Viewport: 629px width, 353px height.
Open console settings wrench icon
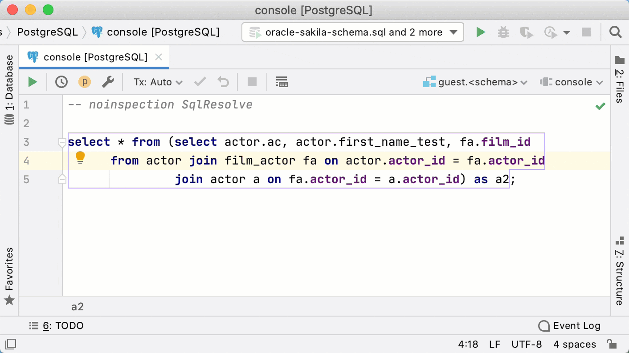point(108,82)
